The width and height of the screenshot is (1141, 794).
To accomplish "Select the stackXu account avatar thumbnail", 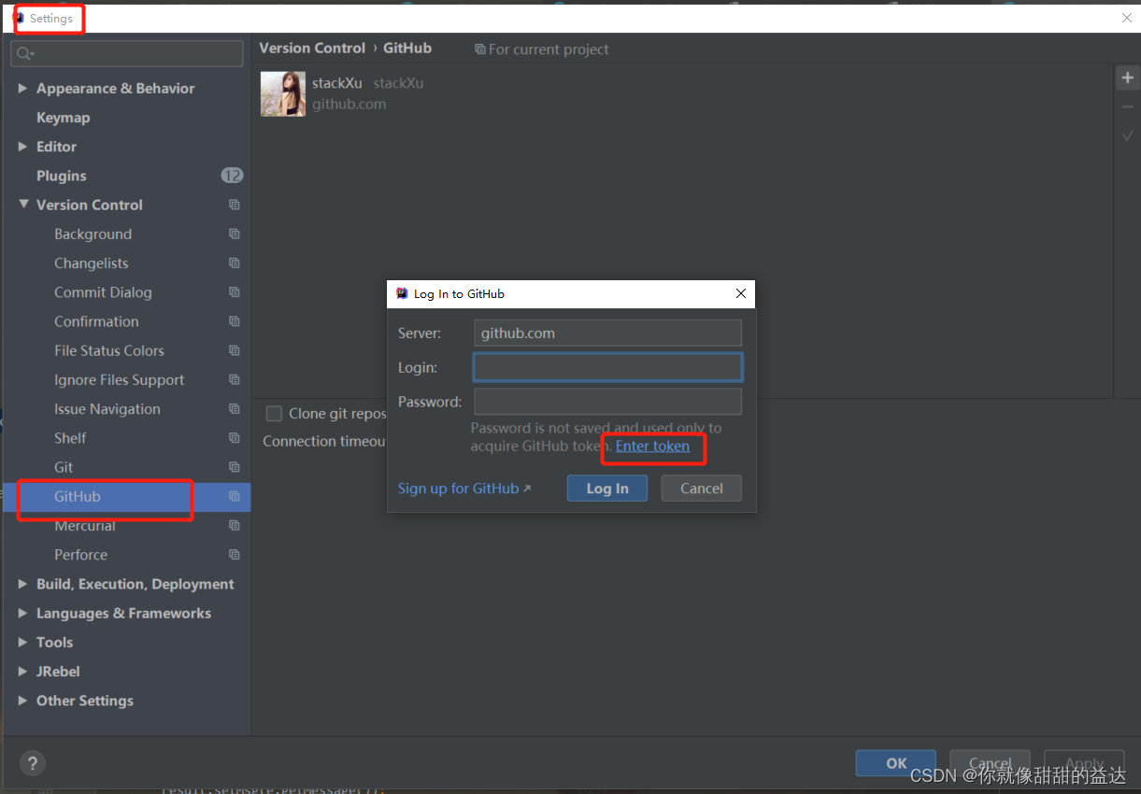I will click(x=283, y=93).
